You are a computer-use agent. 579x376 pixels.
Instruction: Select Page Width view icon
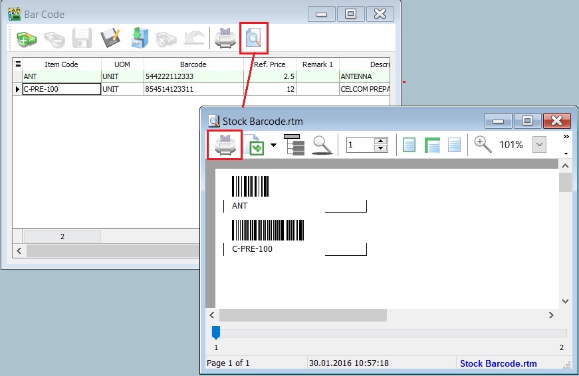click(x=432, y=145)
